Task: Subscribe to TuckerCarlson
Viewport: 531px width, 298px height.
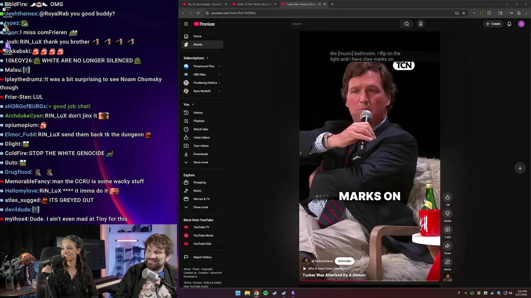Action: (x=344, y=261)
